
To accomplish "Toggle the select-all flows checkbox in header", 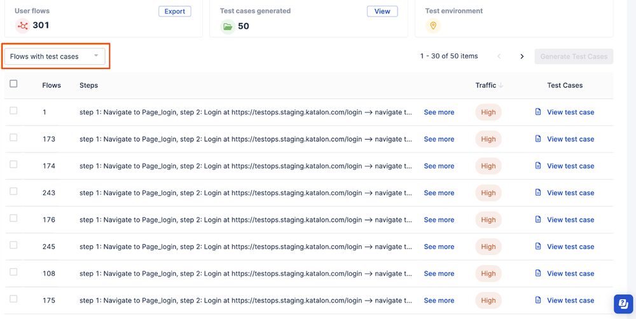I will 13,84.
